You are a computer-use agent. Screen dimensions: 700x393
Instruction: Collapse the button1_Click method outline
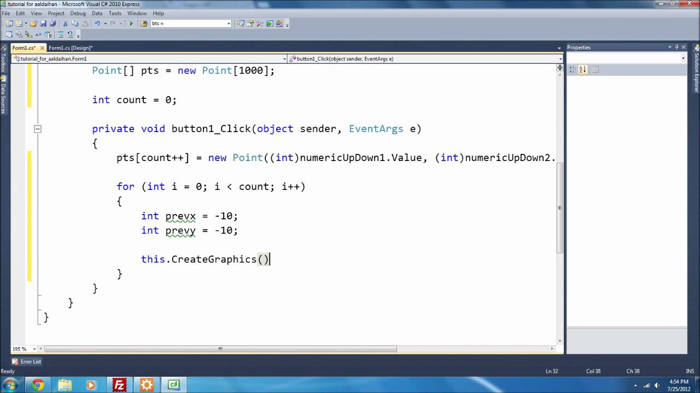[38, 129]
